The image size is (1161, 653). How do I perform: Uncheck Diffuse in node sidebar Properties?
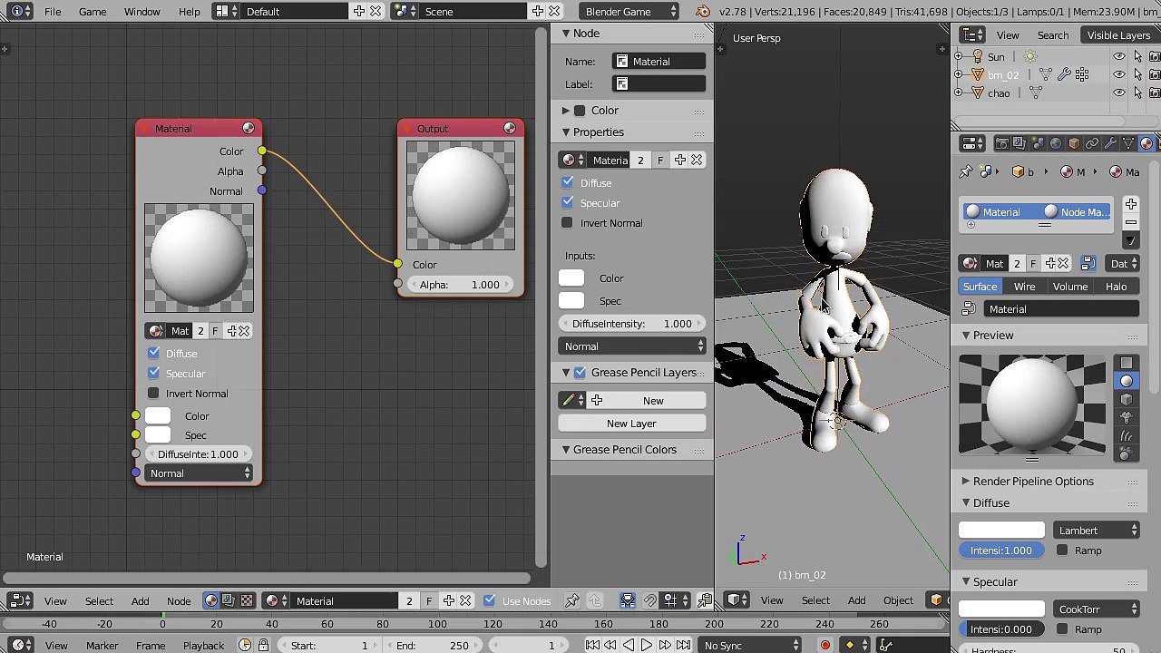568,182
